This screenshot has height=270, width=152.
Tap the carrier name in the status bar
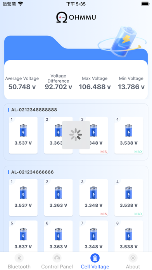coord(9,4)
